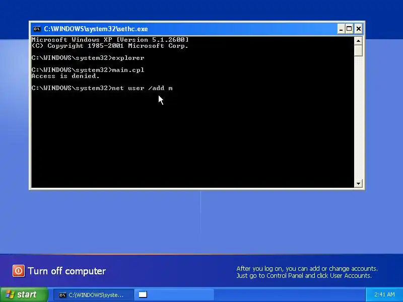Click the 'After you log on' hint text
403x302 pixels.
pos(307,272)
